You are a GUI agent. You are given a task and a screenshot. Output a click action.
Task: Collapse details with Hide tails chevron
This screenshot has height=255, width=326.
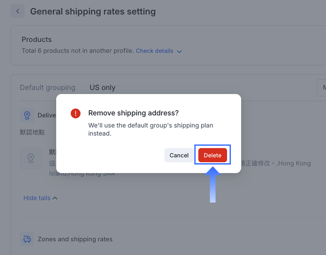(55, 198)
